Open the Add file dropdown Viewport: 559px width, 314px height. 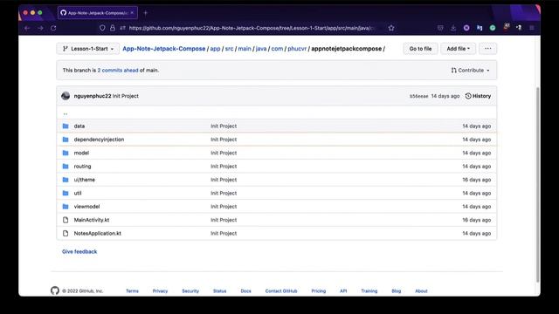[458, 49]
